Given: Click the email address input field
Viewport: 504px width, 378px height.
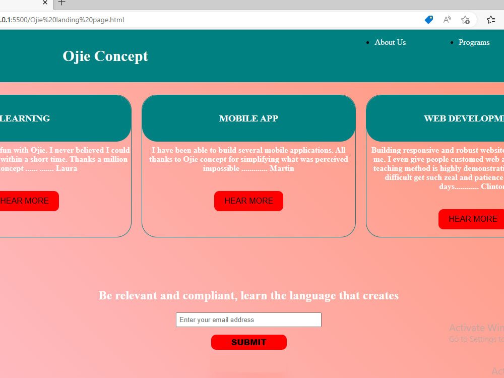Looking at the screenshot, I should [x=248, y=320].
